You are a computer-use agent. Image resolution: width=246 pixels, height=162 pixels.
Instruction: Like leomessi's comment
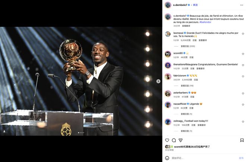[x=243, y=34]
